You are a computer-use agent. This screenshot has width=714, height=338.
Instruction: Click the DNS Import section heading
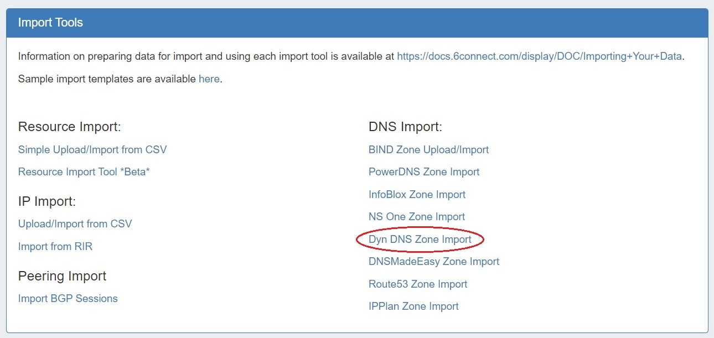click(x=405, y=127)
